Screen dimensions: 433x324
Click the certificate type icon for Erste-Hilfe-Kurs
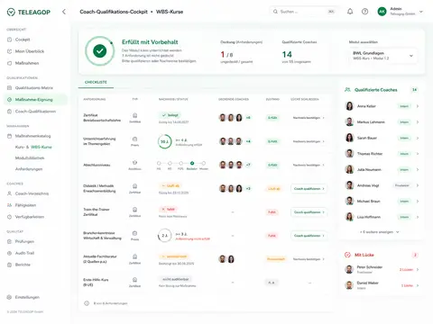pyautogui.click(x=134, y=280)
